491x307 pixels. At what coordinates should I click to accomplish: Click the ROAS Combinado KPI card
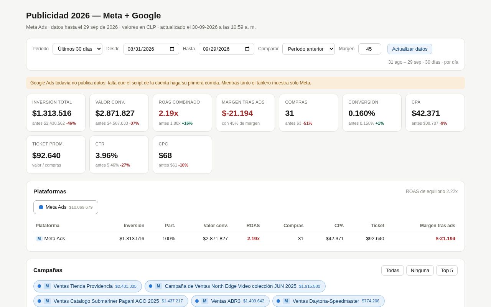(x=182, y=113)
